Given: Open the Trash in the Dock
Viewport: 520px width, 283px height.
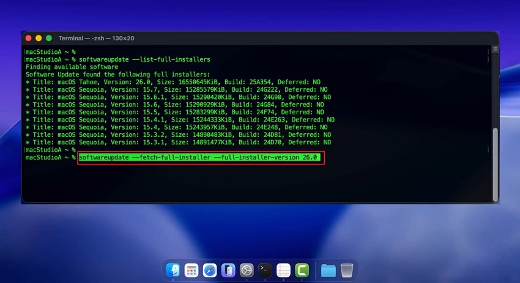Looking at the screenshot, I should pyautogui.click(x=347, y=270).
